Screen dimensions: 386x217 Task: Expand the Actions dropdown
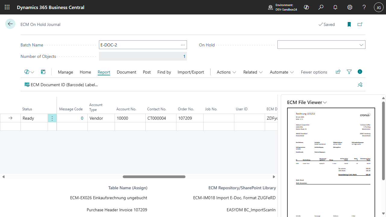click(226, 72)
